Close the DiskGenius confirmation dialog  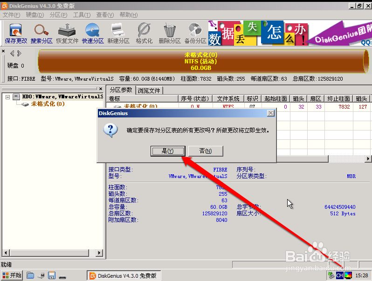271,113
